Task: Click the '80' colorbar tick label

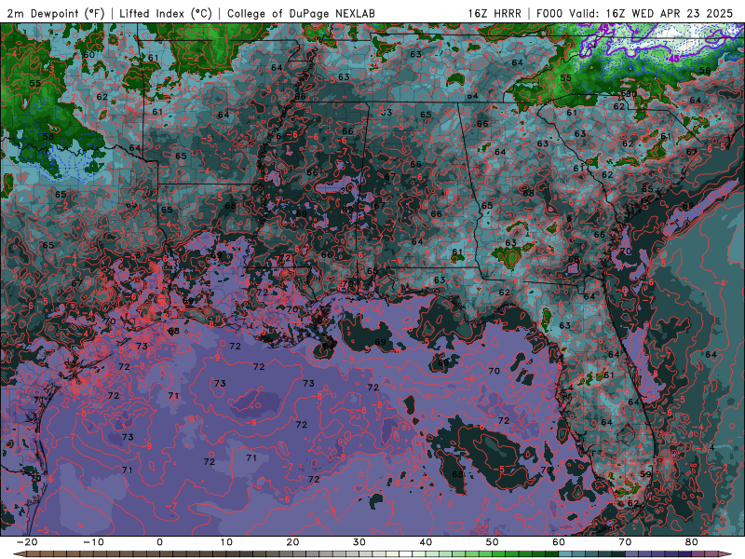Action: pyautogui.click(x=692, y=542)
